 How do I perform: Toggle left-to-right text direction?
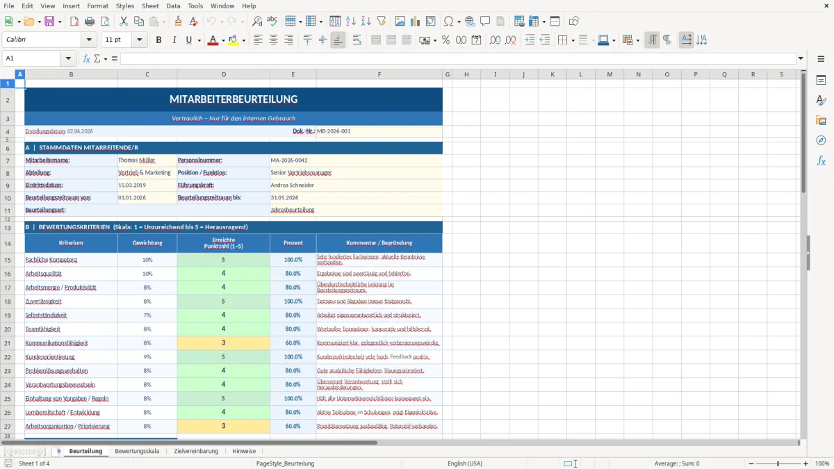point(652,40)
